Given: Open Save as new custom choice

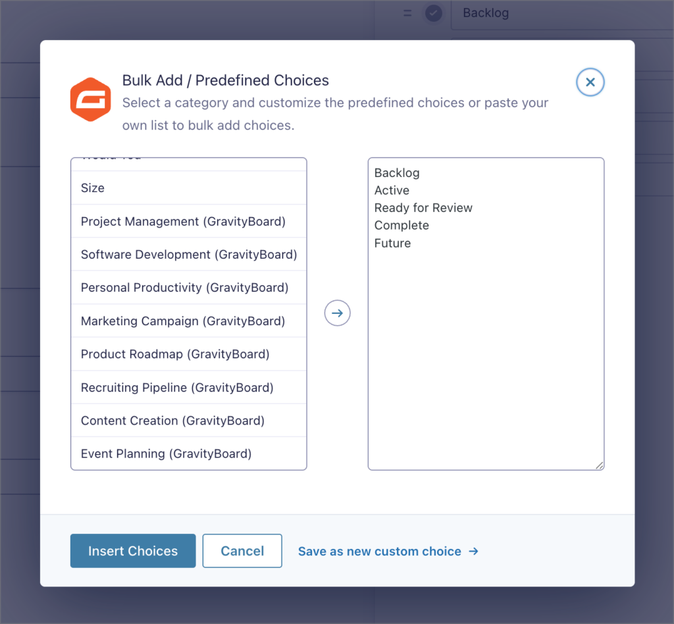Looking at the screenshot, I should point(388,551).
